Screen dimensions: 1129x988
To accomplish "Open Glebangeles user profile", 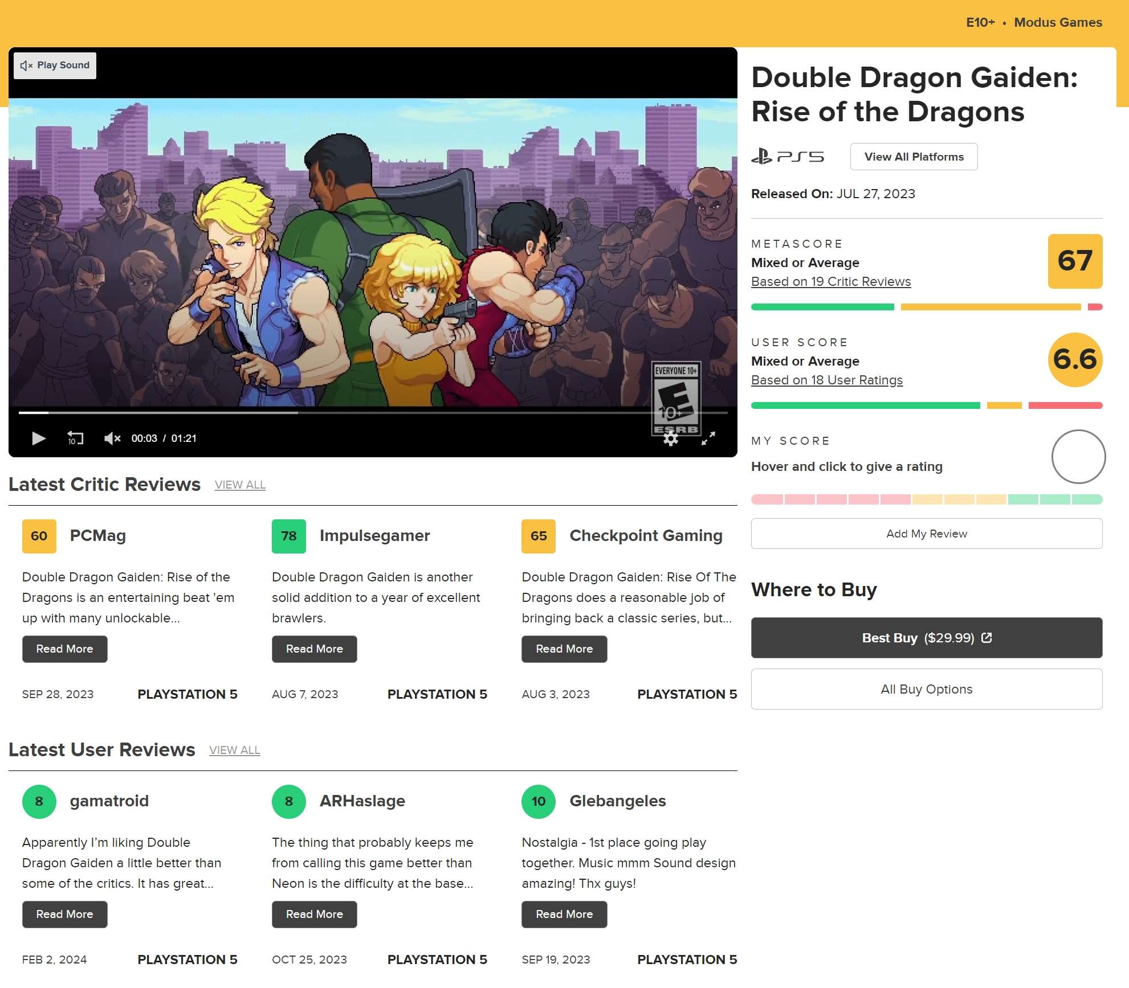I will [x=617, y=801].
